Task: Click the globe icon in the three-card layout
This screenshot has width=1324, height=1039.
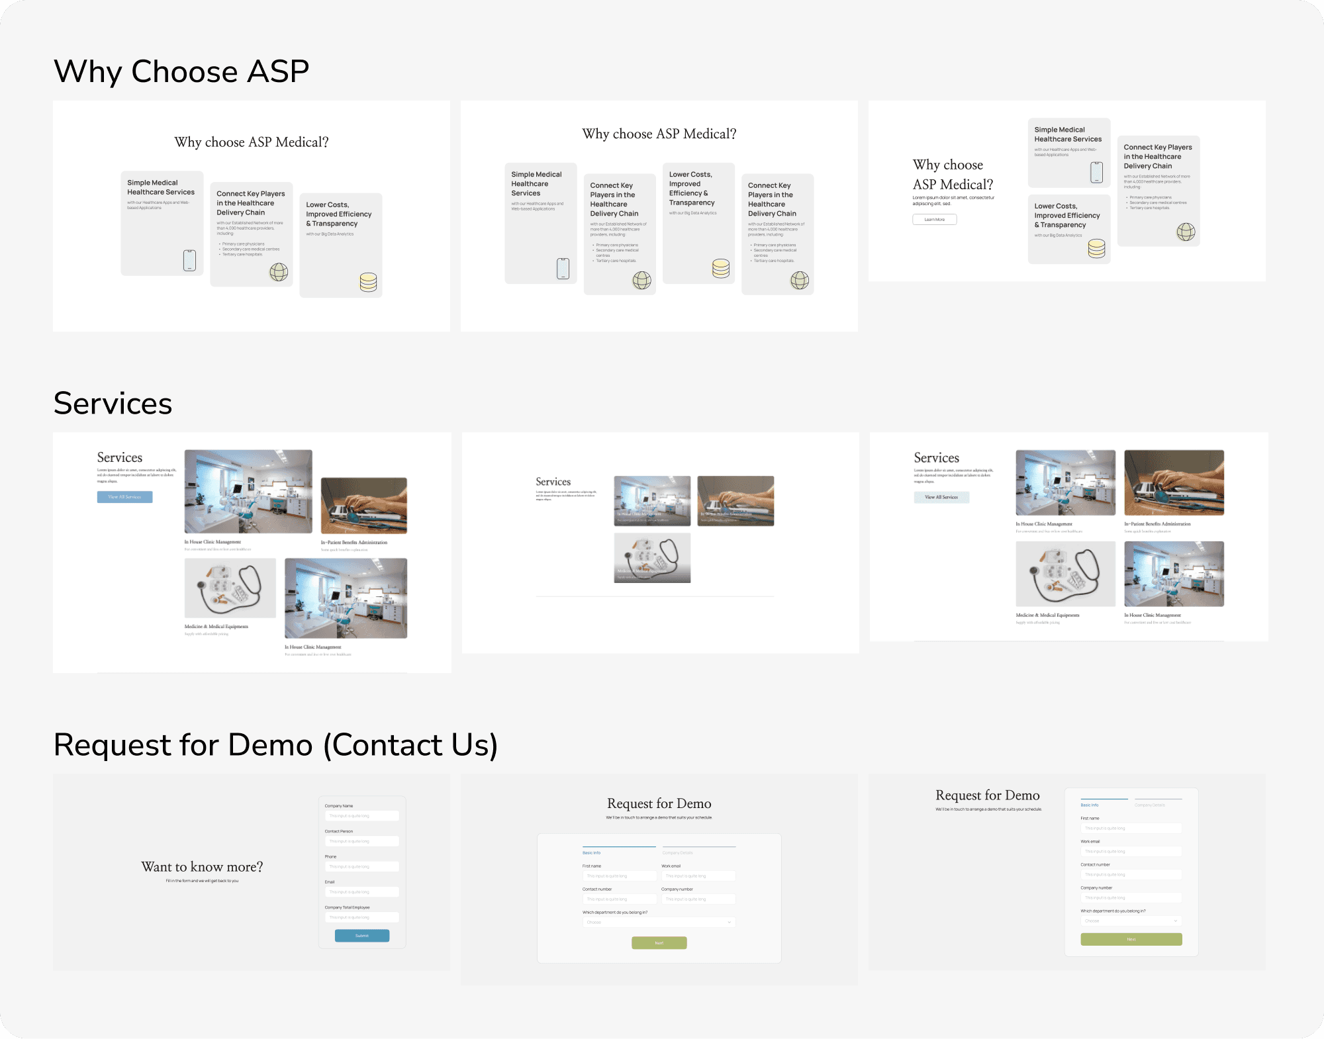Action: point(279,271)
